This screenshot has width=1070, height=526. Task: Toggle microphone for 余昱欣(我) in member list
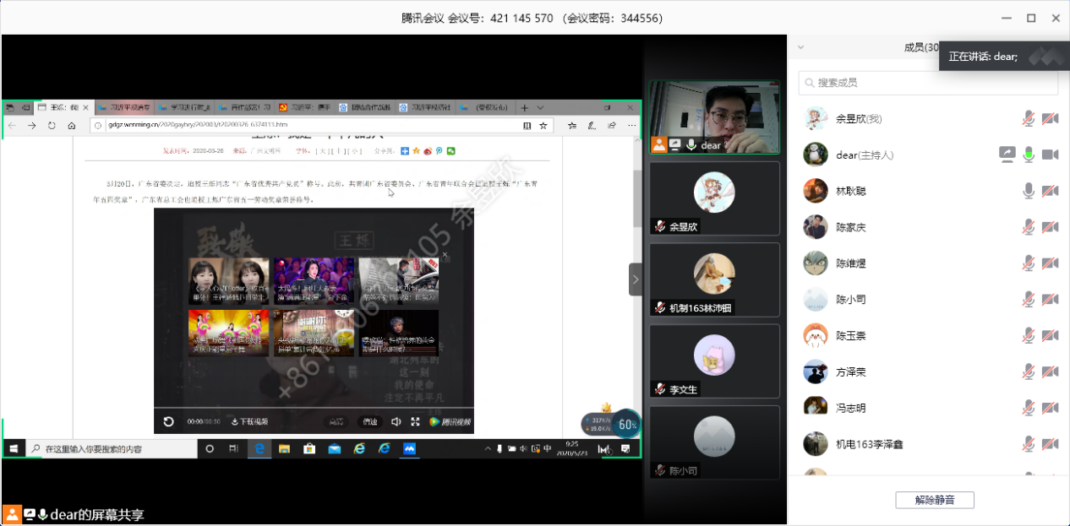tap(1029, 119)
